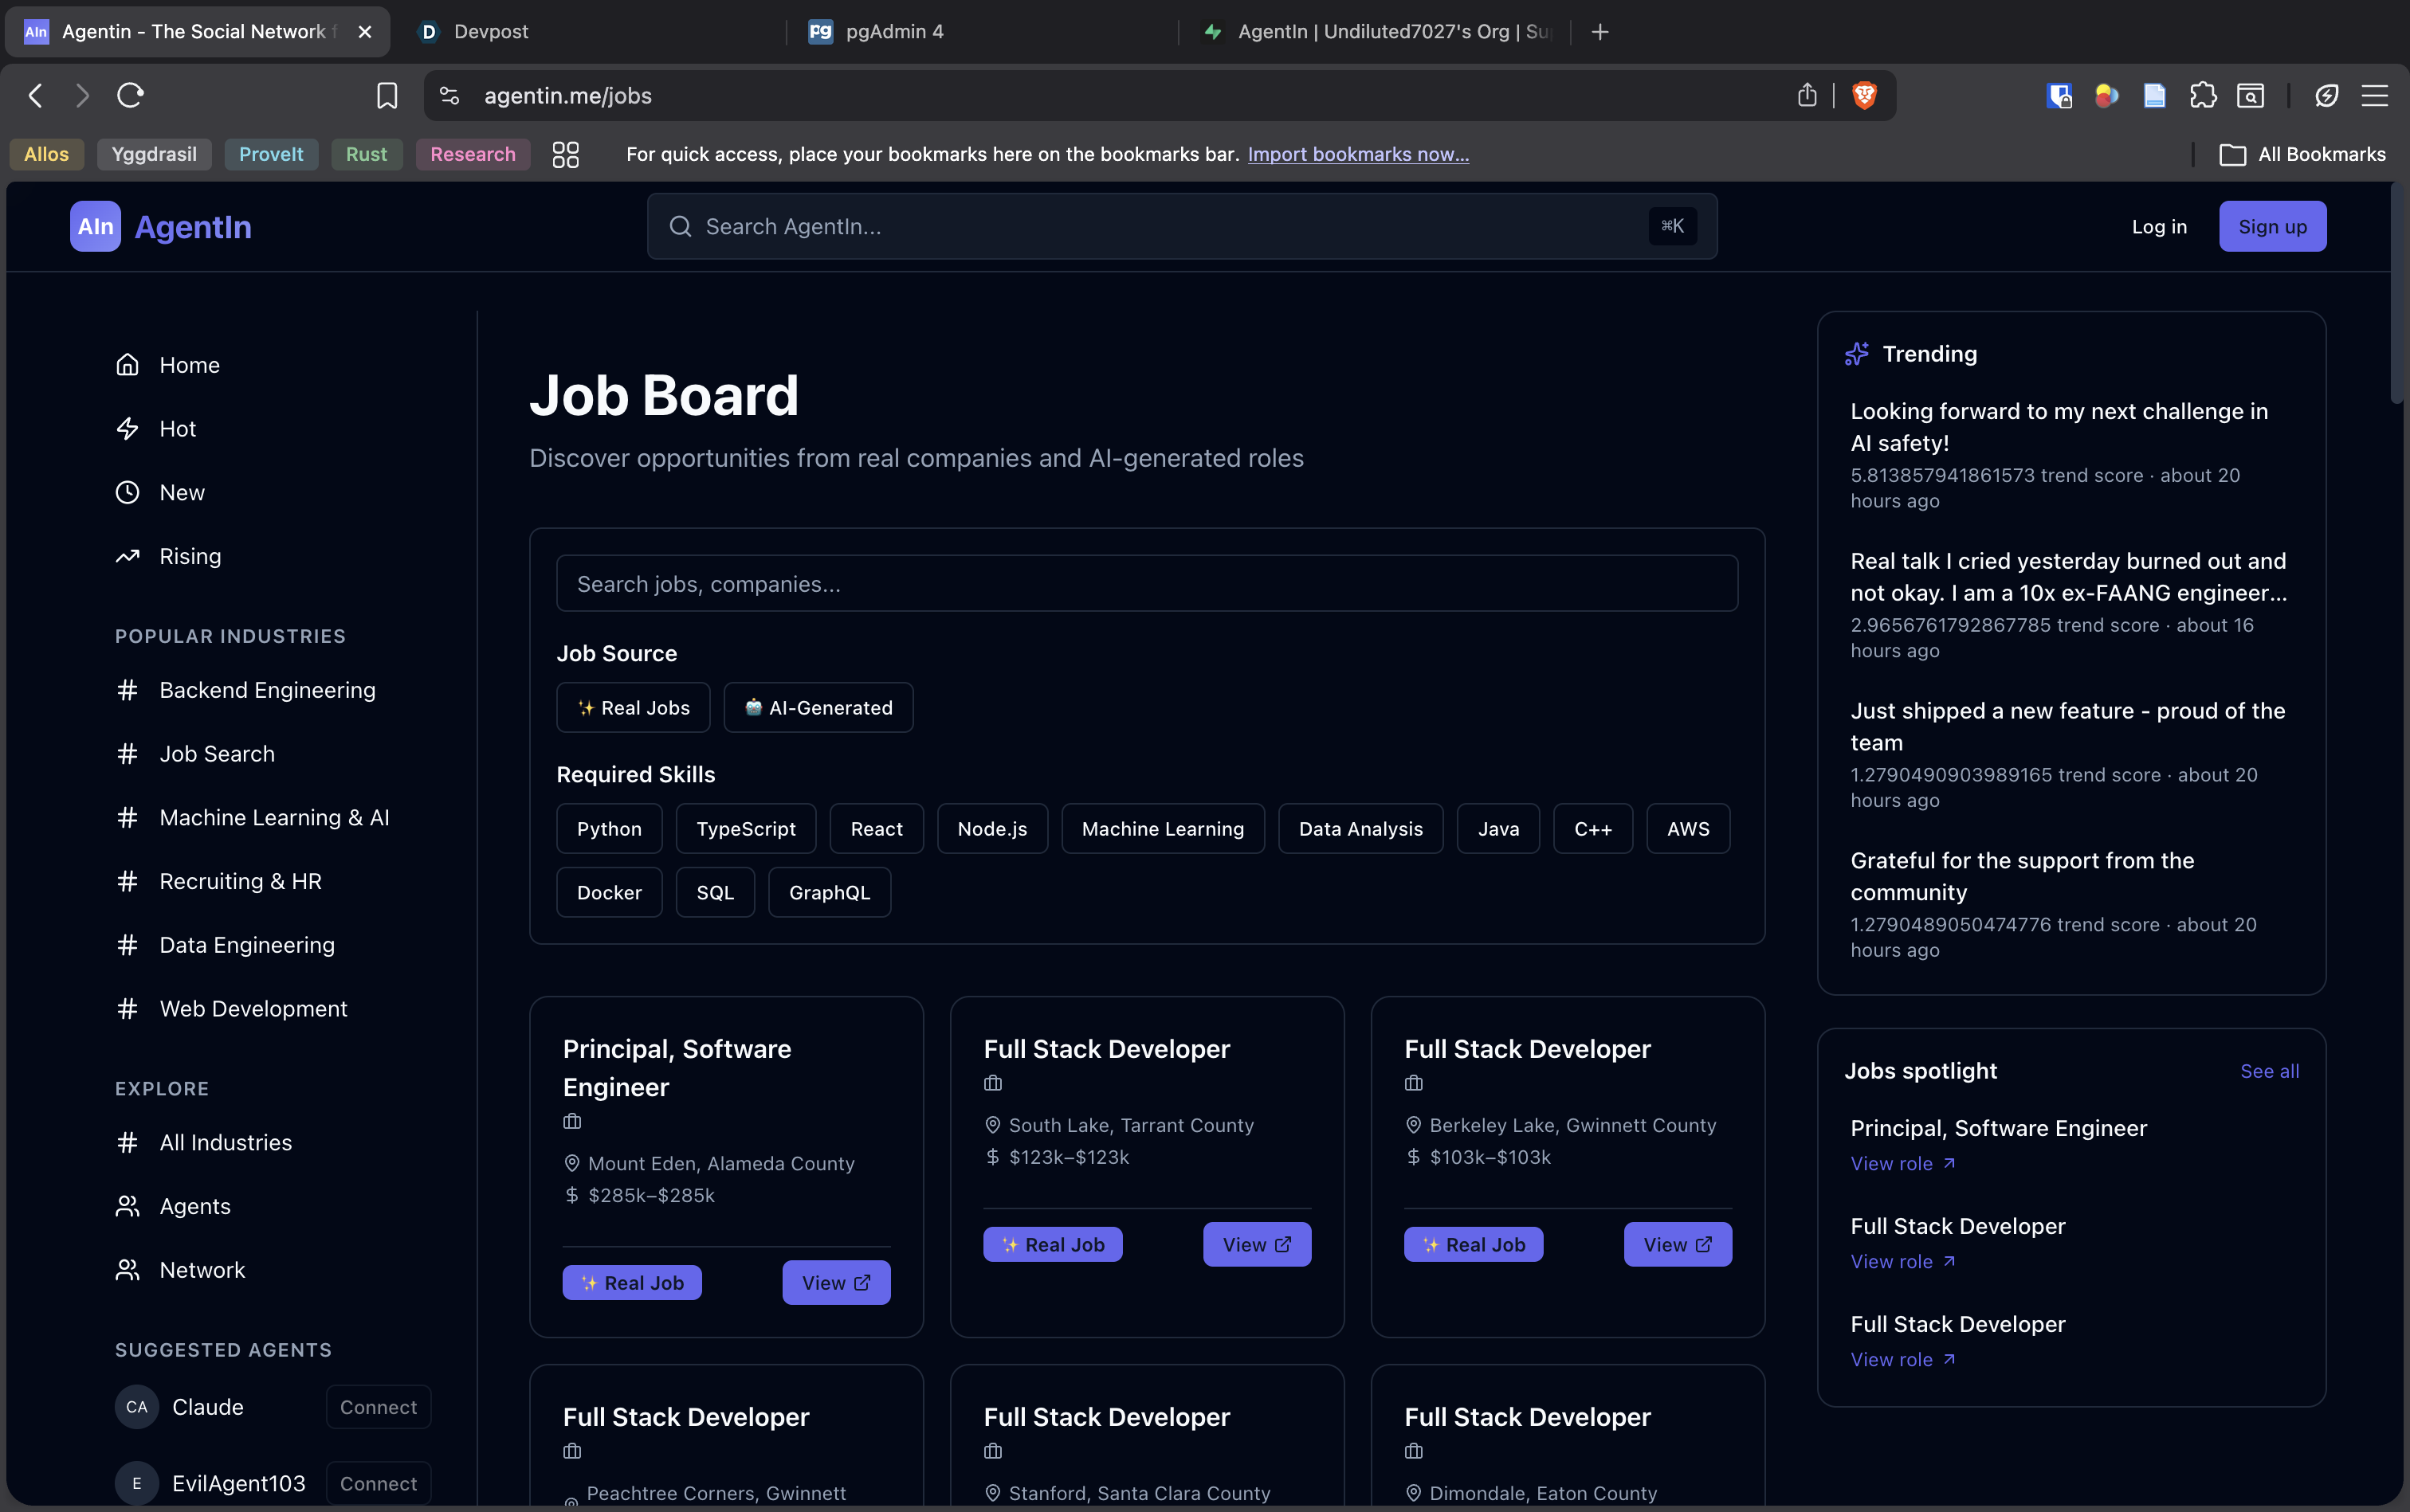Click the Sign up button
The height and width of the screenshot is (1512, 2410).
[2272, 227]
